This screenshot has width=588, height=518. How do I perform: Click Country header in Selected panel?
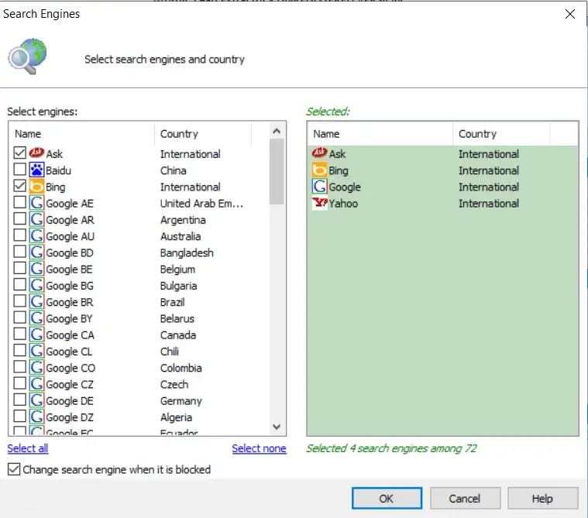click(501, 134)
